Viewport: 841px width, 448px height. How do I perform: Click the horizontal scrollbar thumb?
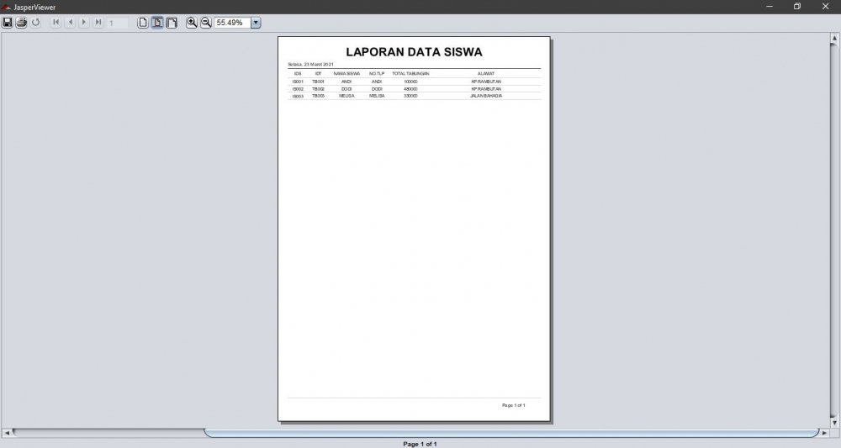click(511, 433)
